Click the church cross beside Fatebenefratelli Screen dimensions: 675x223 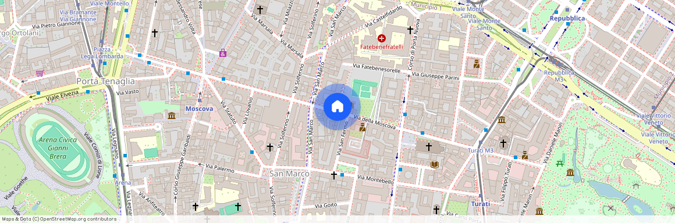click(x=410, y=30)
